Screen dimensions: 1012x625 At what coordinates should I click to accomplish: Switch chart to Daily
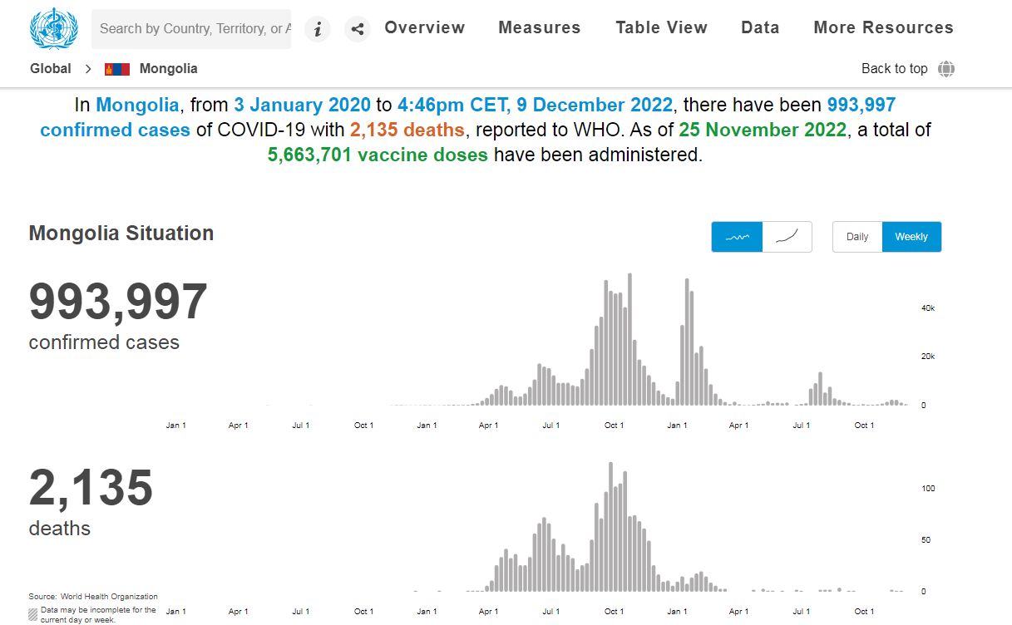pos(857,237)
